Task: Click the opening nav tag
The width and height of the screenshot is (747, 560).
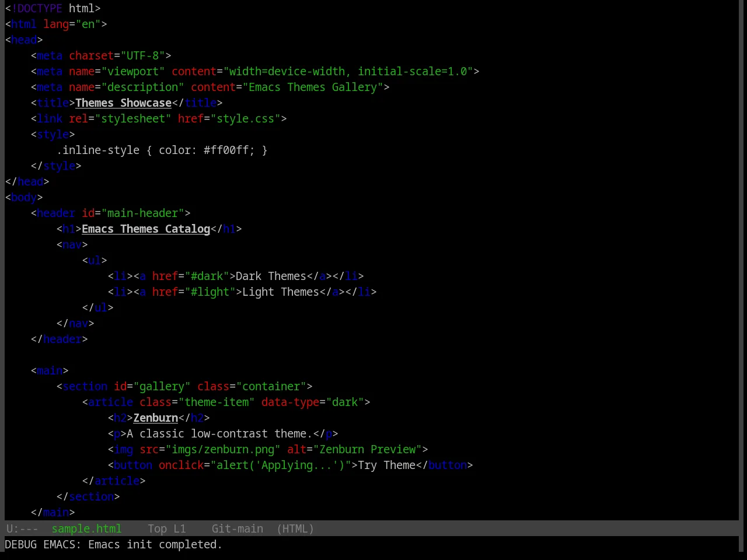Action: pyautogui.click(x=72, y=244)
